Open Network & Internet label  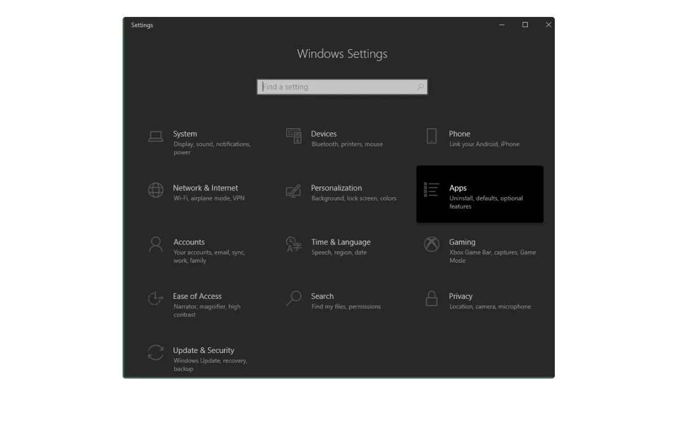(x=206, y=188)
